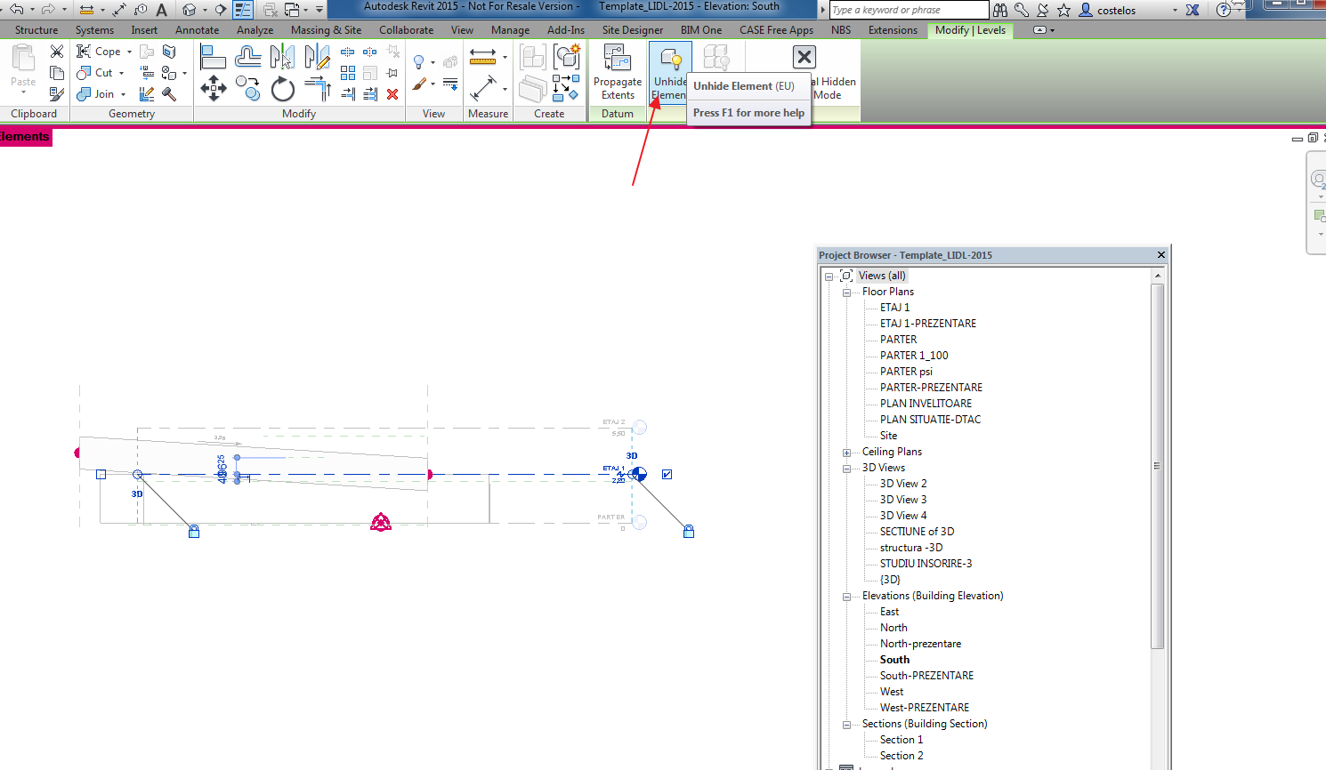Toggle the padlock constraint in the drawing area
The width and height of the screenshot is (1326, 770).
(193, 531)
